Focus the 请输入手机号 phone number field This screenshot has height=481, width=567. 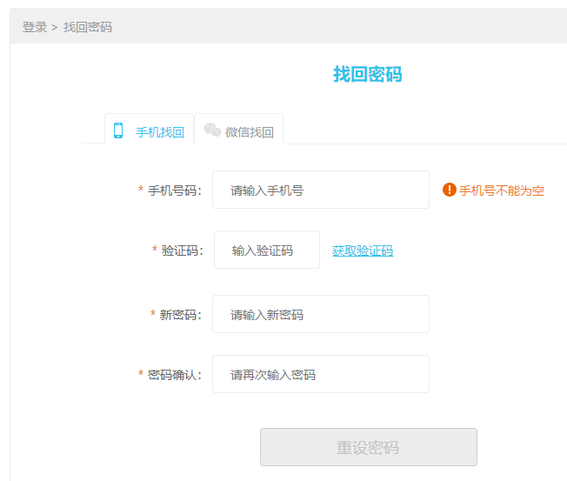point(321,190)
